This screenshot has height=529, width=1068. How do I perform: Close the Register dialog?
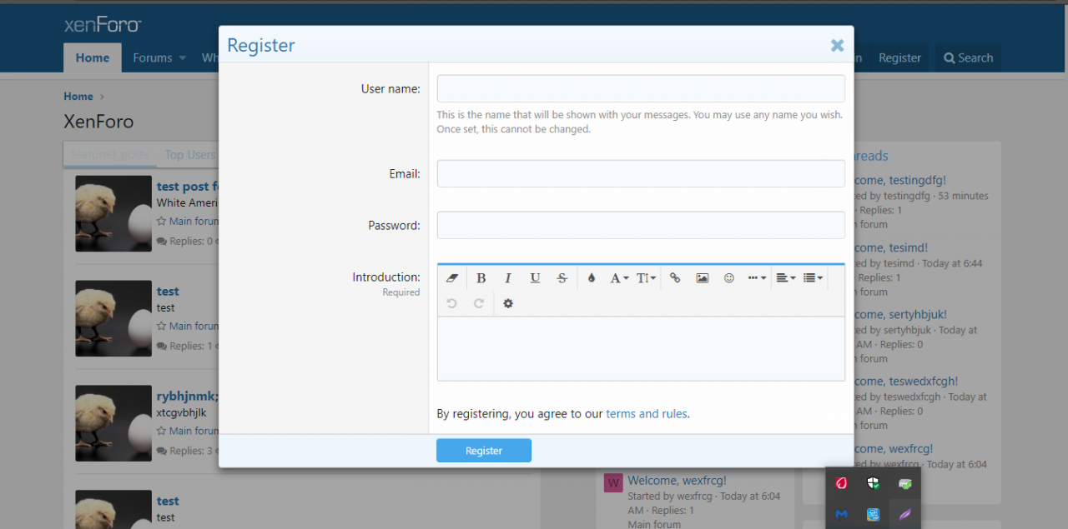click(837, 46)
